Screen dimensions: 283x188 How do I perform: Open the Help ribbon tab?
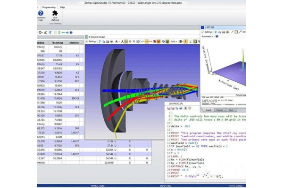coord(62,8)
